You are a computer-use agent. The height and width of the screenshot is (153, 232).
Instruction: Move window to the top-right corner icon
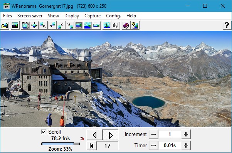(x=52, y=25)
